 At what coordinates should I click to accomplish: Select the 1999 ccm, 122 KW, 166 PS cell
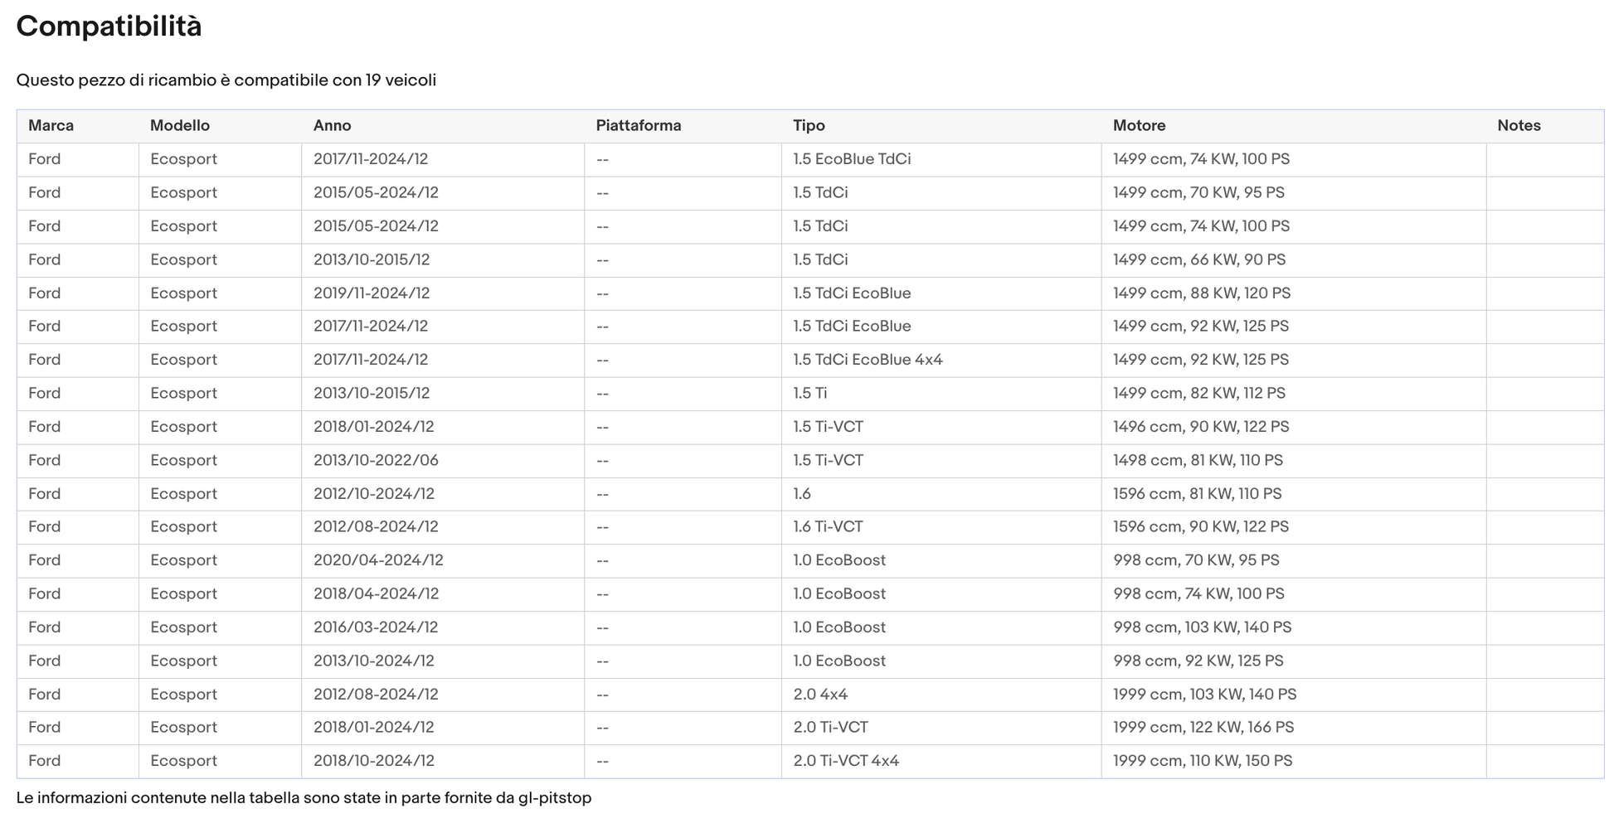[1203, 728]
